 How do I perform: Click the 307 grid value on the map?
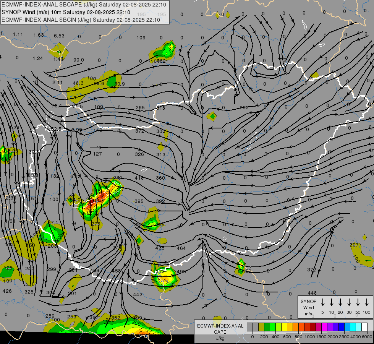coord(354,245)
